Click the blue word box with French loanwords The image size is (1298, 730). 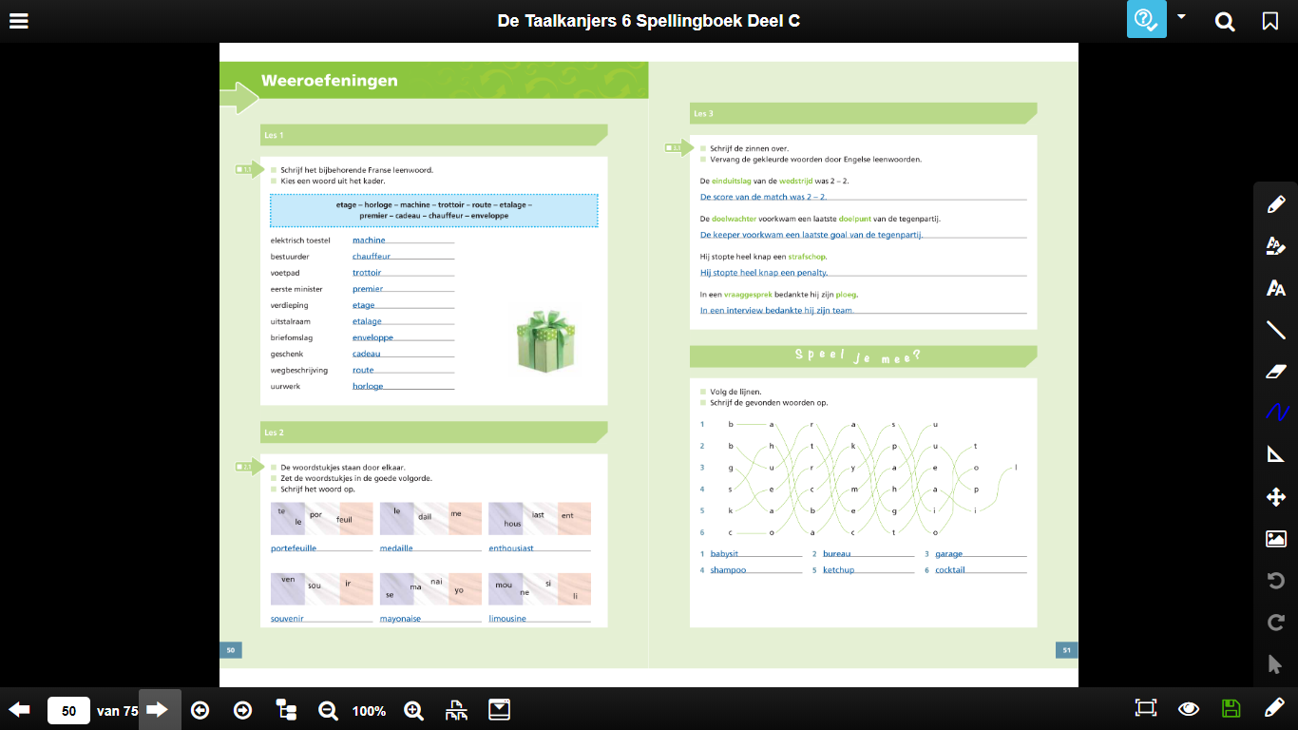(434, 210)
